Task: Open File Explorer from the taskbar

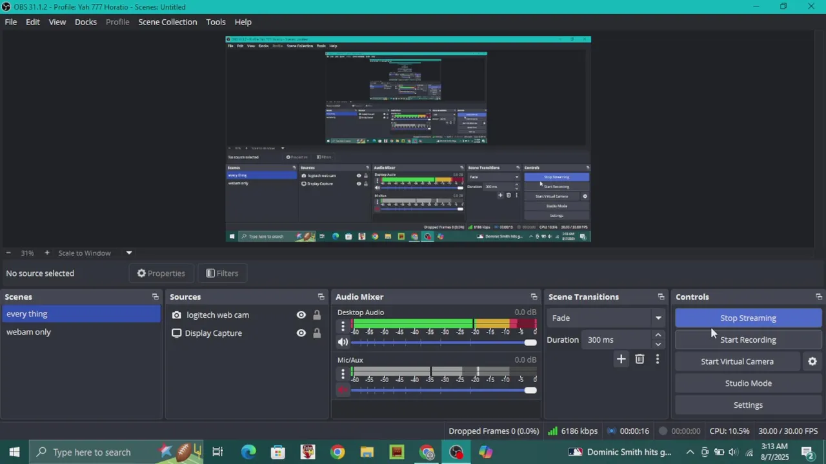Action: [x=367, y=452]
